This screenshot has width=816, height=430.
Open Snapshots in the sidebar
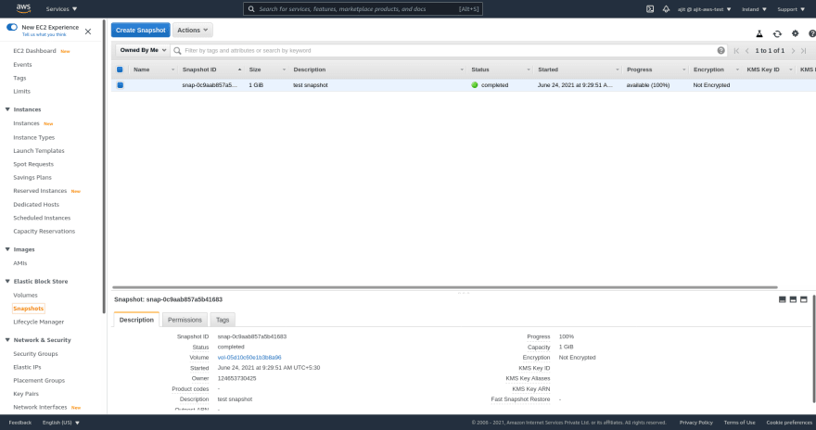[x=29, y=309]
